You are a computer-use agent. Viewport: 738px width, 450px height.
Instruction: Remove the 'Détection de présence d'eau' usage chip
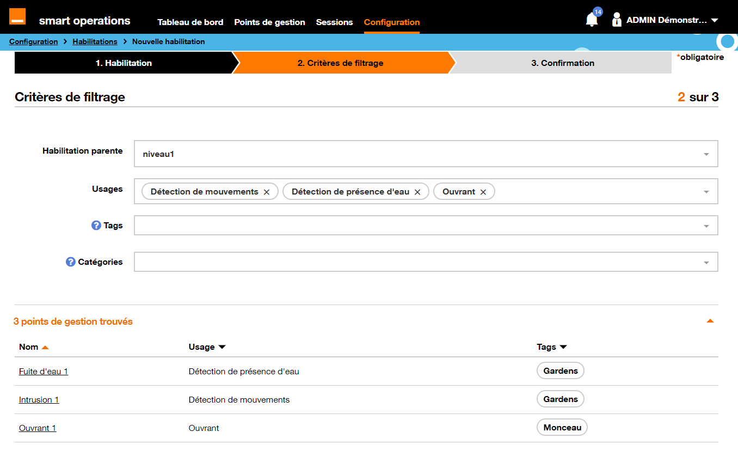click(417, 191)
